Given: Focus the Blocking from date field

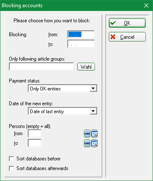Looking at the screenshot, I should tap(81, 35).
